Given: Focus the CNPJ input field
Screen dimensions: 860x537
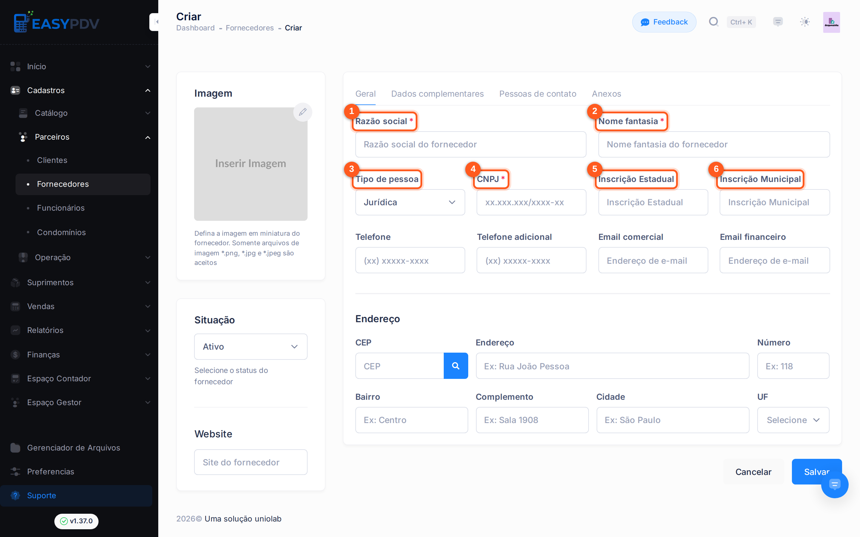Looking at the screenshot, I should pyautogui.click(x=531, y=202).
